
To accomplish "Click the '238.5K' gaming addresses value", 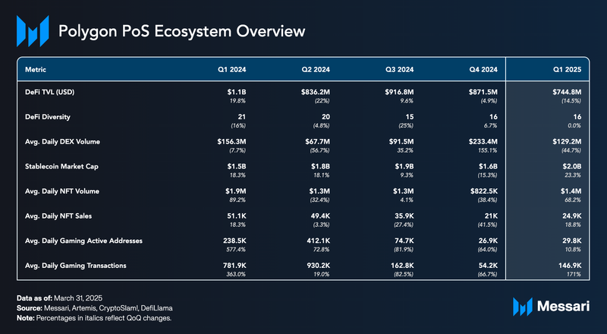I will tap(234, 241).
